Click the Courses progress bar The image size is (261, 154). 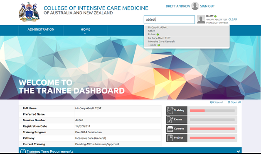pyautogui.click(x=212, y=129)
